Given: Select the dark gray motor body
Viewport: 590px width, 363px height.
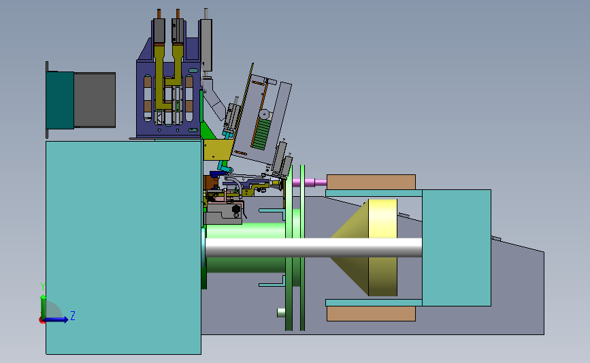Looking at the screenshot, I should (x=95, y=100).
